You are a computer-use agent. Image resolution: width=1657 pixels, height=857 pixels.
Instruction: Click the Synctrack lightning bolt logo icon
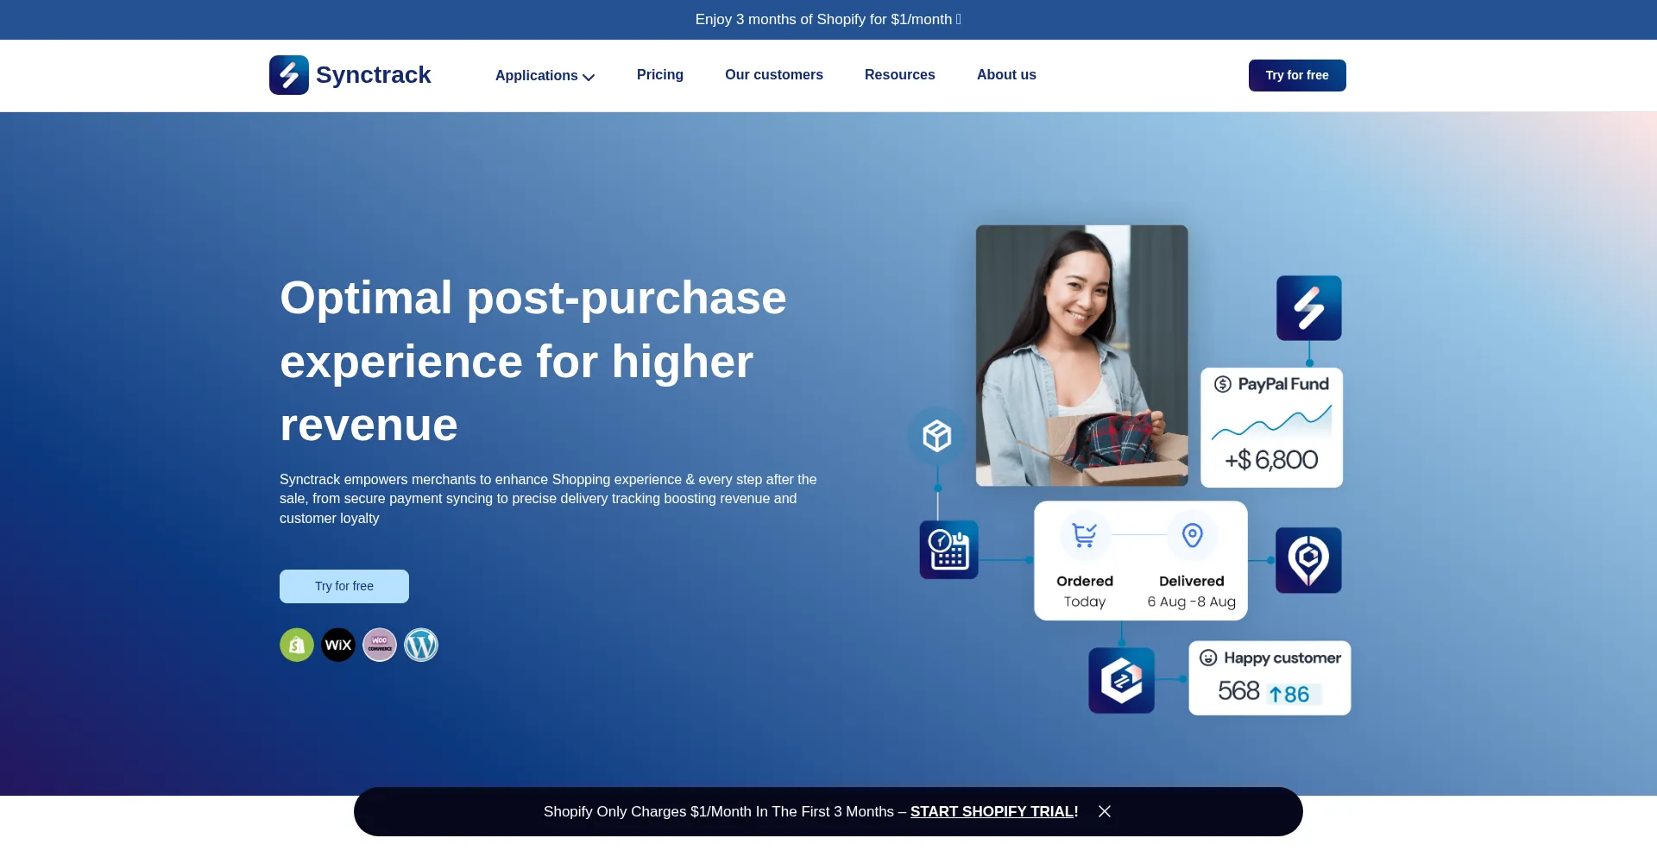pyautogui.click(x=288, y=75)
